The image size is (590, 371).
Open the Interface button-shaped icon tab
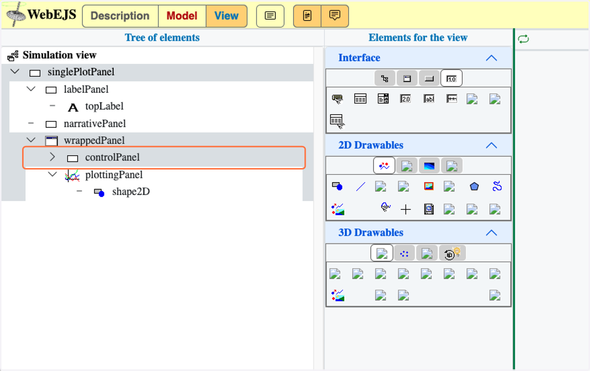click(x=429, y=78)
